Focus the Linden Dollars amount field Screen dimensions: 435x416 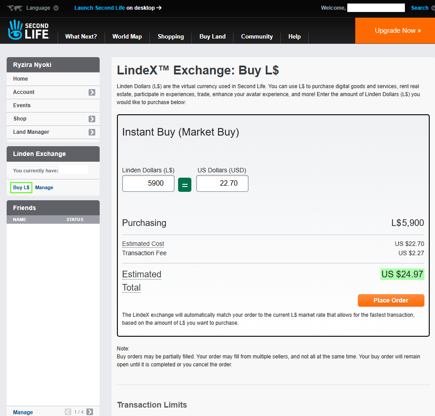point(148,183)
